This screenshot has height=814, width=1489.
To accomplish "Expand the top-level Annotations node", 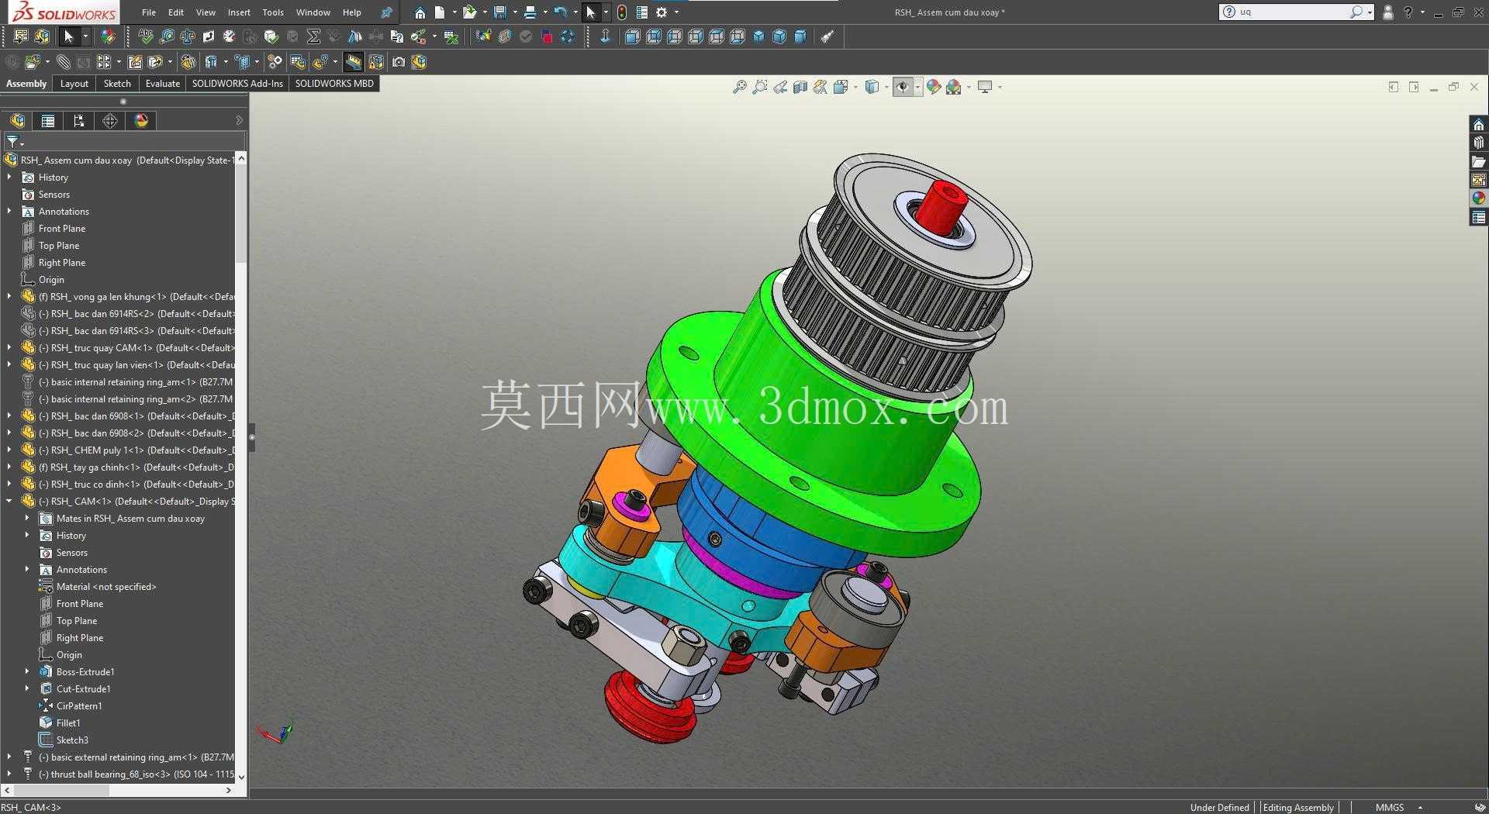I will (9, 212).
